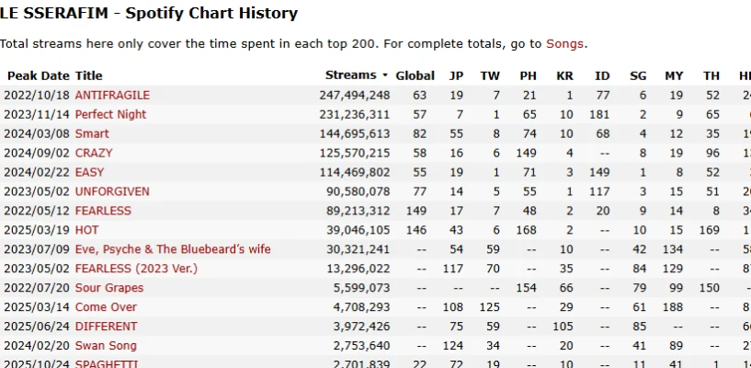Viewport: 751px width, 368px height.
Task: Sort by ID column header
Action: pos(602,75)
